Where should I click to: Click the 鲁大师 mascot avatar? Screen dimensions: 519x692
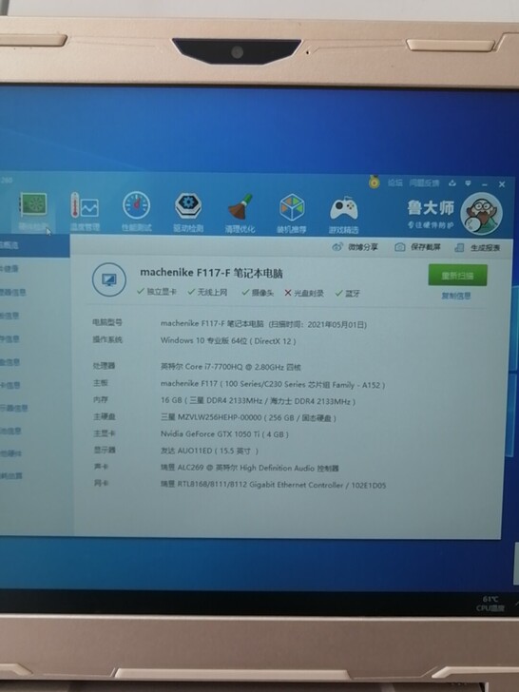(x=482, y=213)
